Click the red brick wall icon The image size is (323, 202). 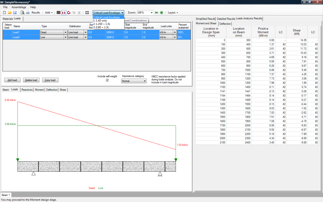point(58,13)
